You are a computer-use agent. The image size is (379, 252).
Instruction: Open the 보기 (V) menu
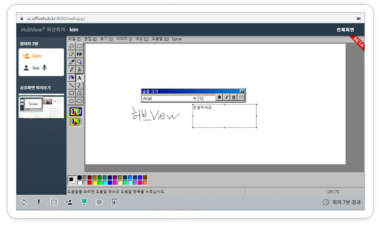click(x=106, y=39)
